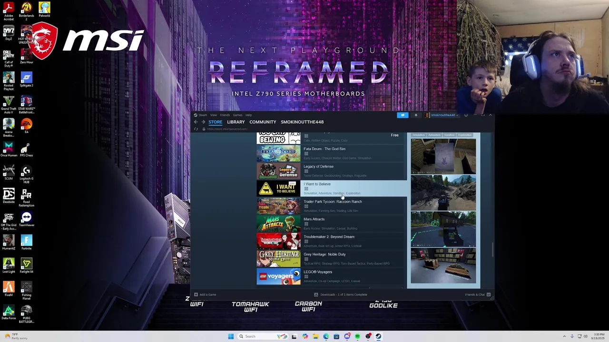Image resolution: width=609 pixels, height=342 pixels.
Task: View the neon-lit house preview screenshot
Action: pos(443,229)
